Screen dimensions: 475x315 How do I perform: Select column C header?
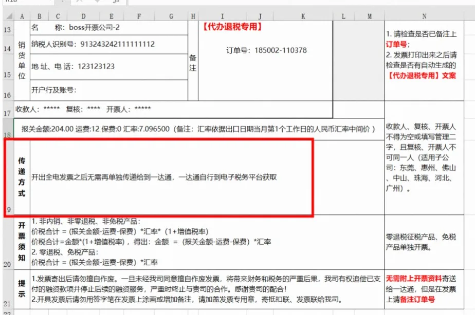58,16
